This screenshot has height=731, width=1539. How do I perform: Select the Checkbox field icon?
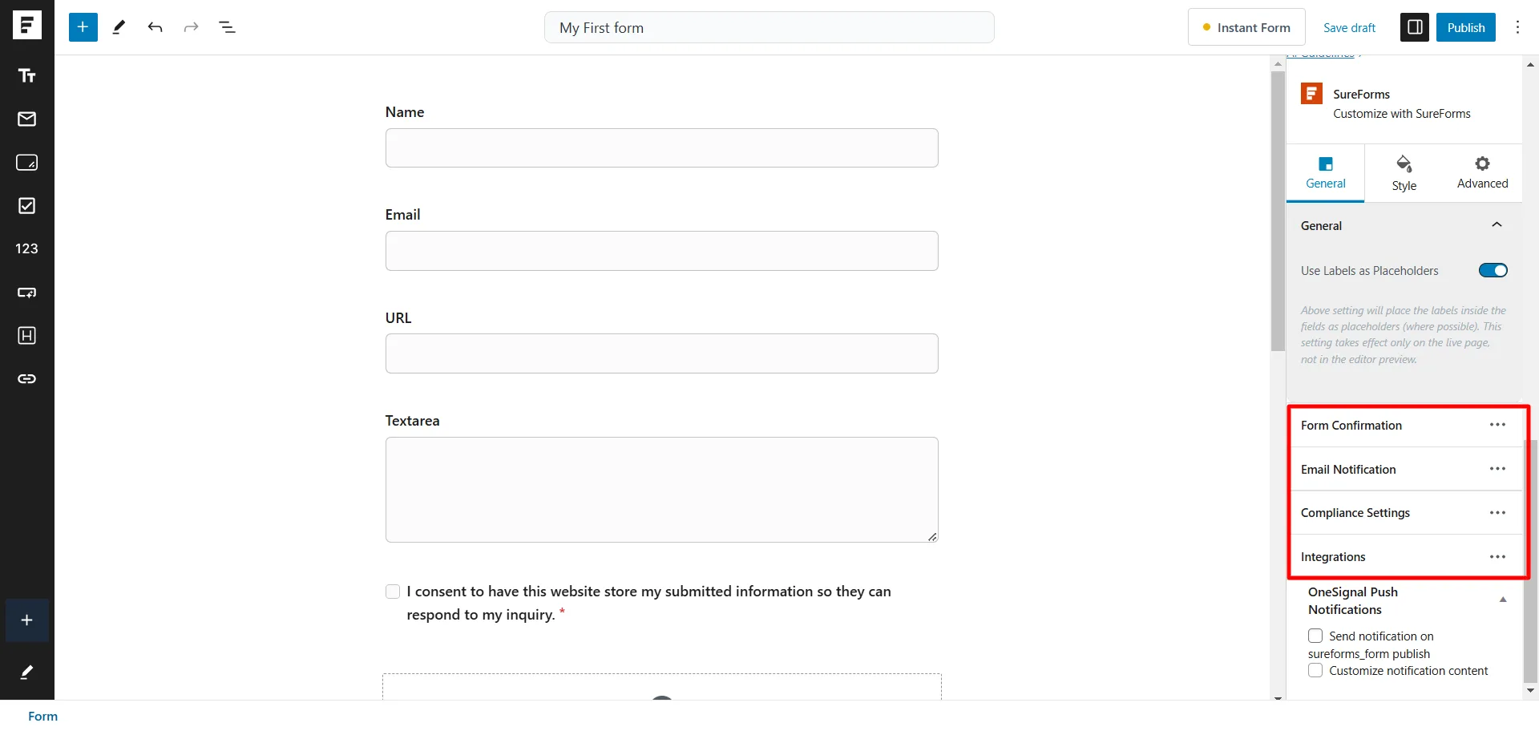point(26,206)
